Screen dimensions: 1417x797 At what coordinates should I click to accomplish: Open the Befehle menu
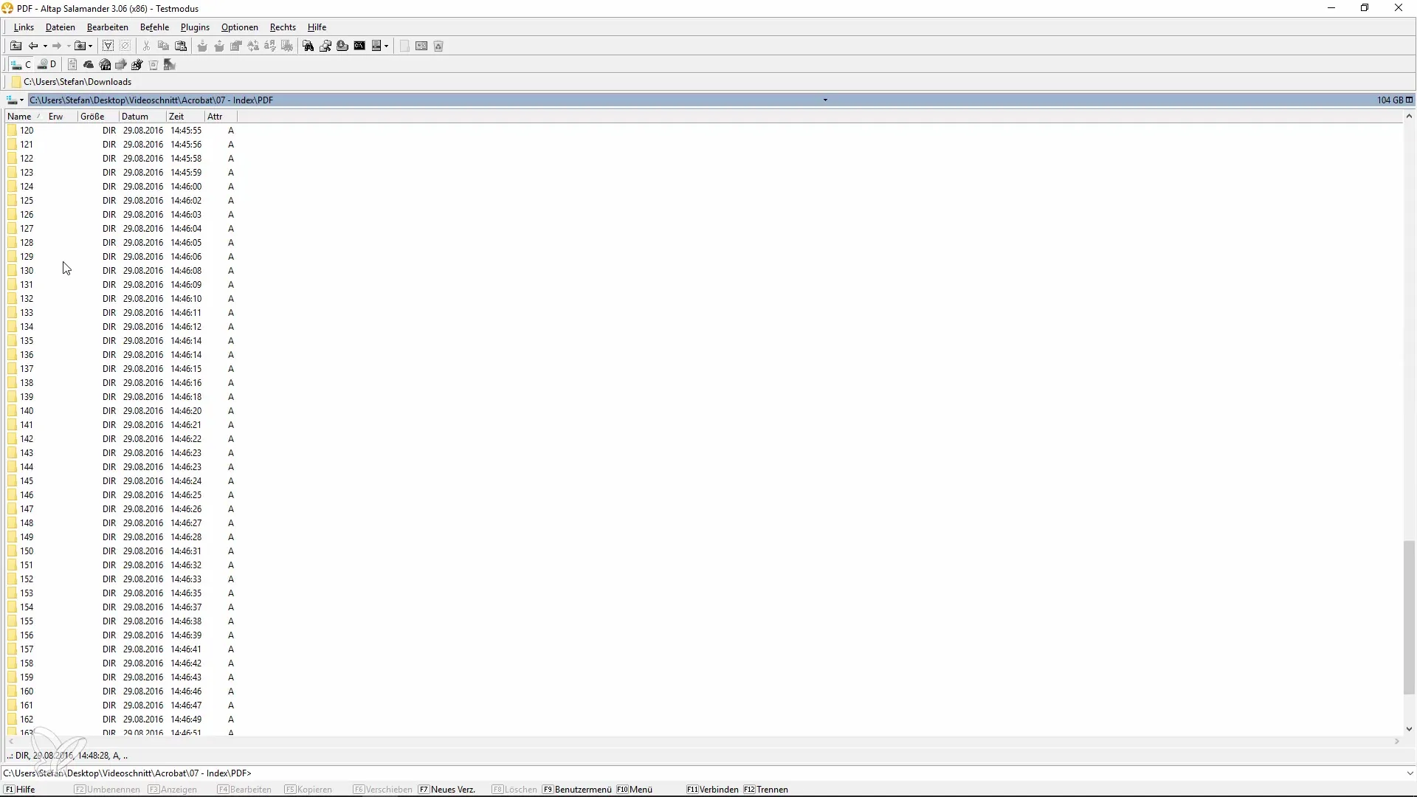(155, 27)
